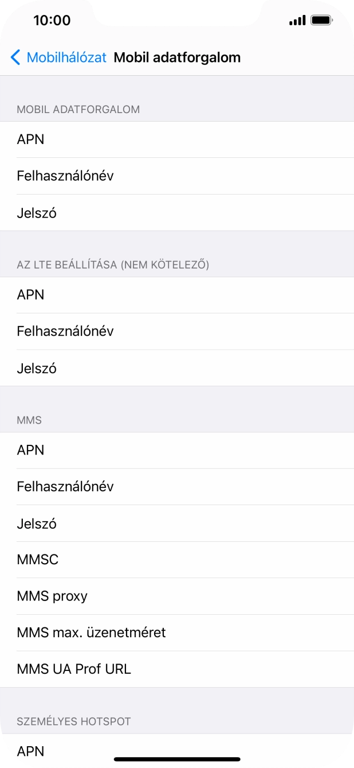Tap the signal strength bars icon
354x768 pixels.
click(x=296, y=20)
